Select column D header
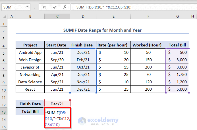 tap(83, 16)
